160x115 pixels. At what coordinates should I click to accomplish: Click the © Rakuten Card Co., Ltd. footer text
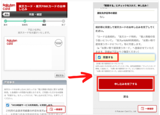click(125, 111)
